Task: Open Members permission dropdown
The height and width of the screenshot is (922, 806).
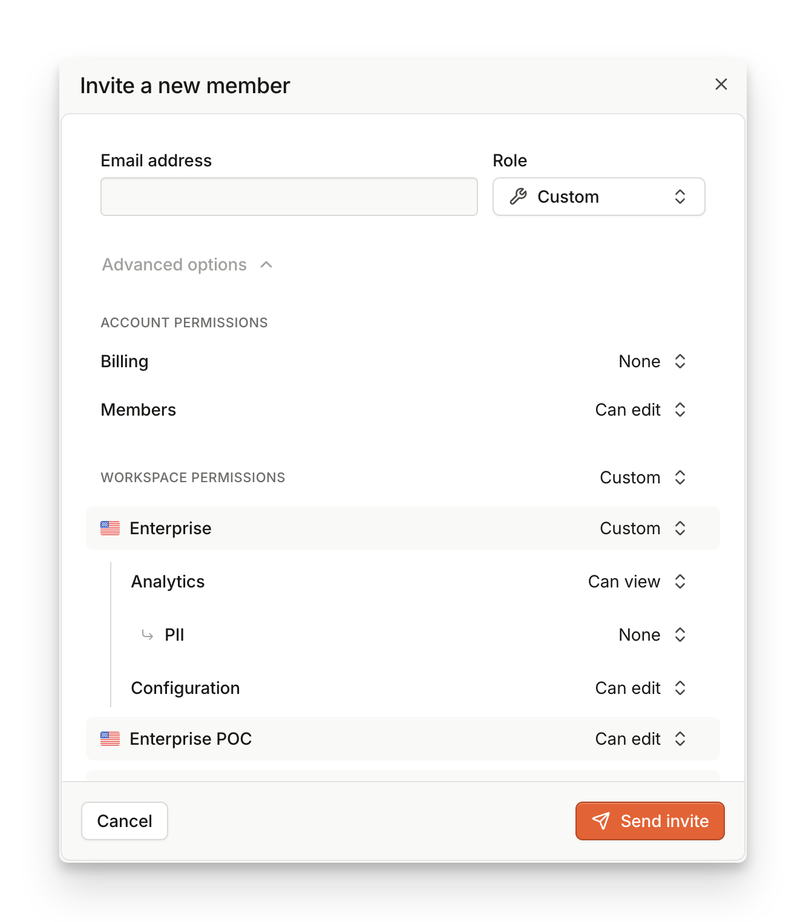Action: (640, 410)
